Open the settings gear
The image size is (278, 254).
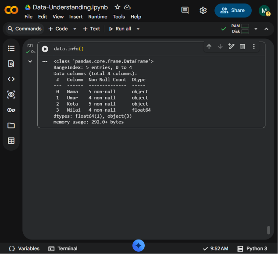coord(203,11)
